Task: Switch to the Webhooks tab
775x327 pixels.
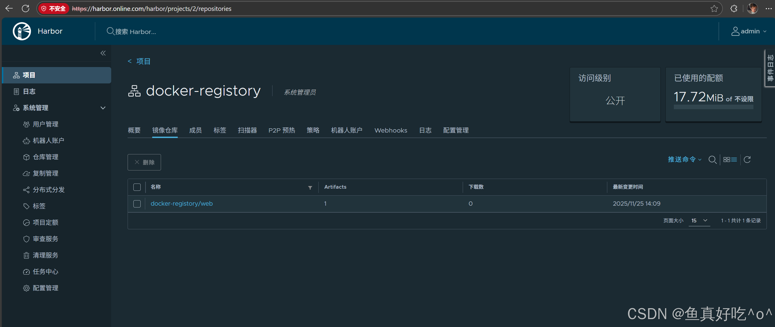Action: pos(391,130)
